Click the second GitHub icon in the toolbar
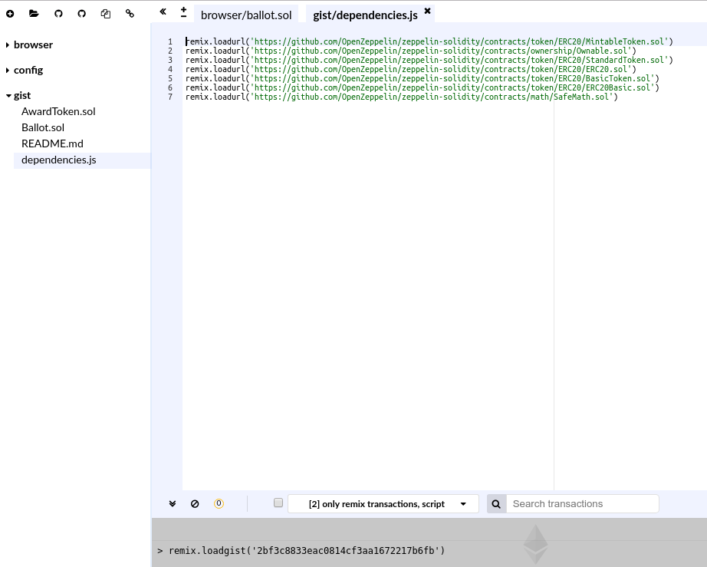 pyautogui.click(x=81, y=14)
